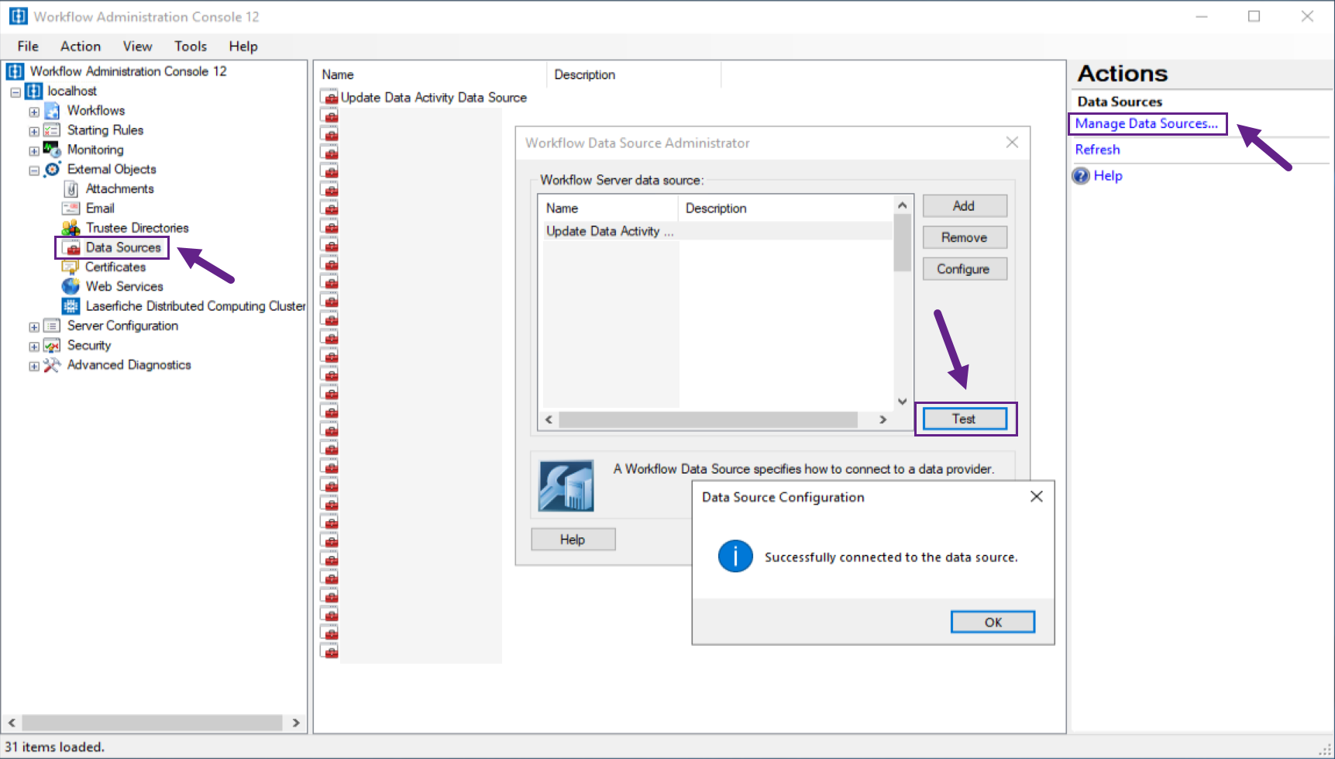Click the Security node icon

[x=52, y=346]
